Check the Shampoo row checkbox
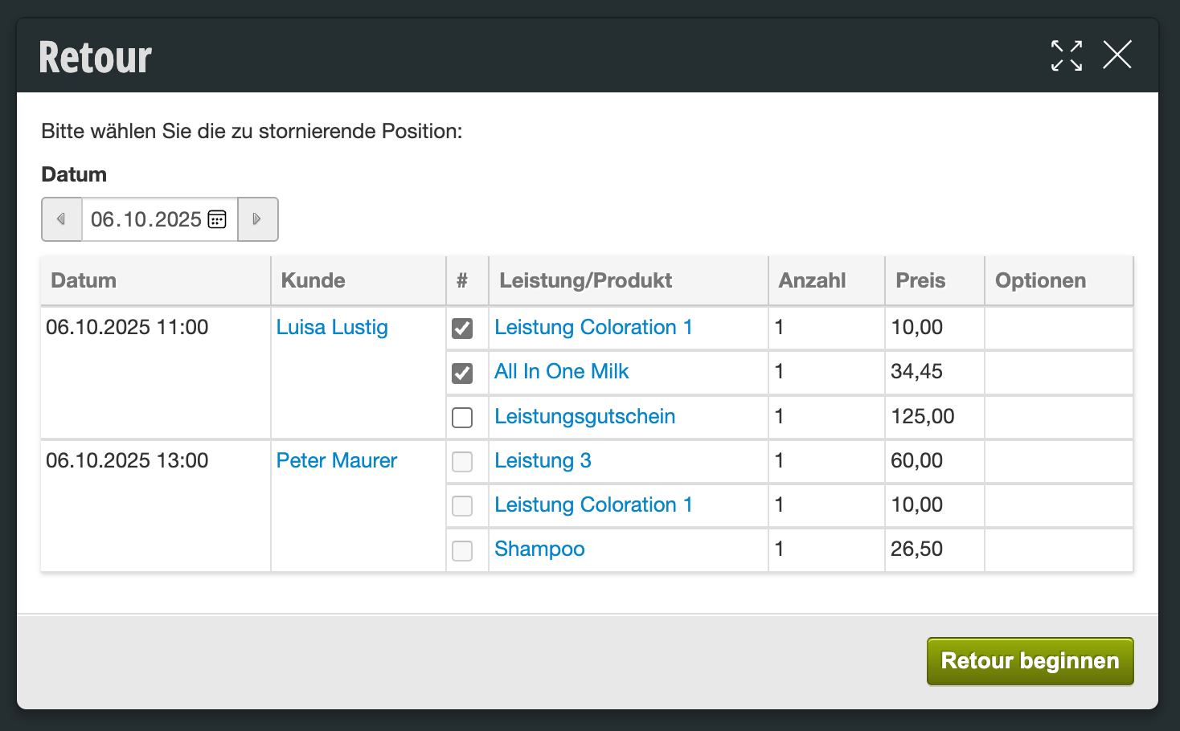The width and height of the screenshot is (1180, 731). 462,550
